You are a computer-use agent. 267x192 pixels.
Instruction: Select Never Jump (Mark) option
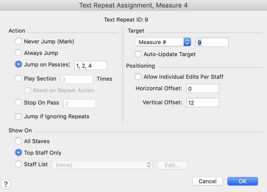coord(19,41)
